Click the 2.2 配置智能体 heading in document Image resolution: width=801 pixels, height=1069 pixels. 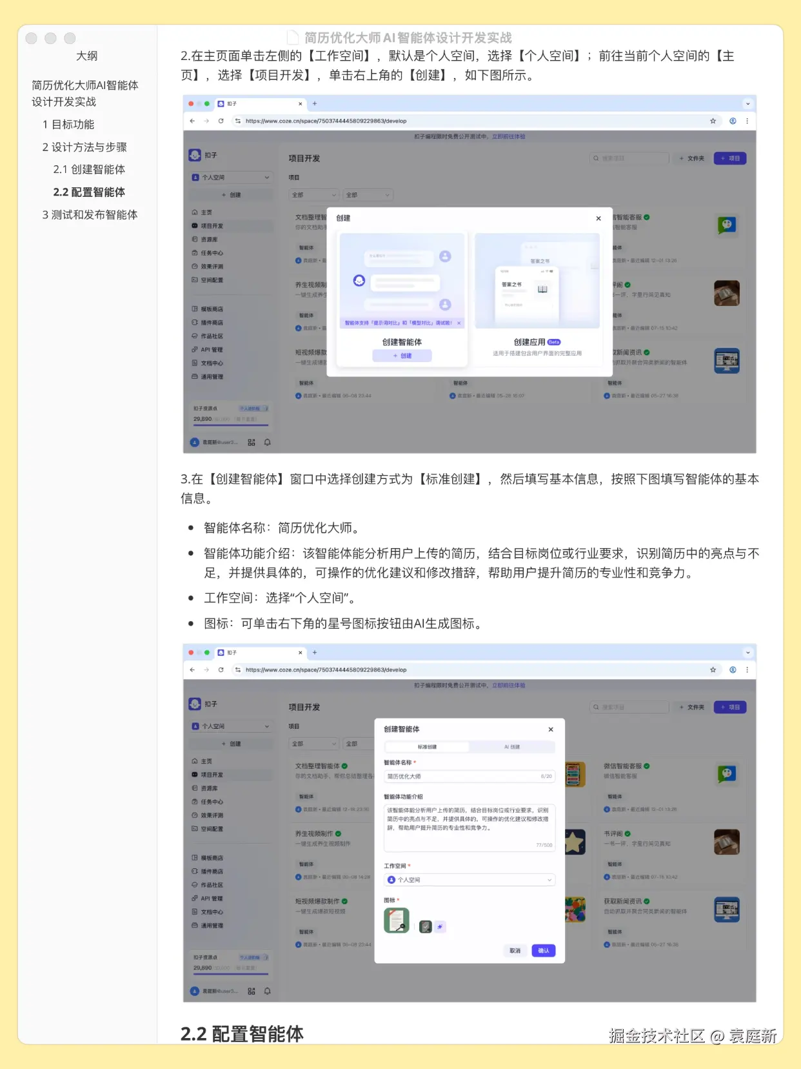(x=242, y=1033)
